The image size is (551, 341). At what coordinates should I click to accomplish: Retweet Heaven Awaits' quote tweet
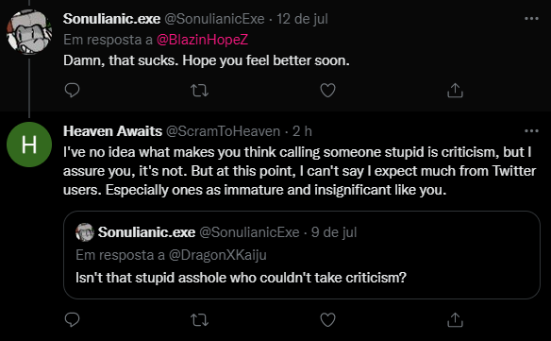click(x=200, y=320)
